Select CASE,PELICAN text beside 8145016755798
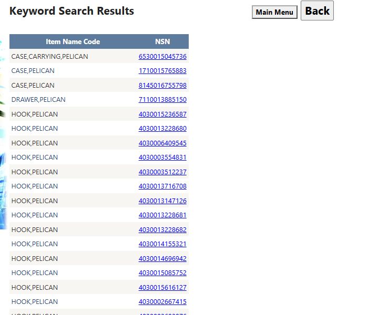Viewport: 368px width, 315px height. coord(33,85)
